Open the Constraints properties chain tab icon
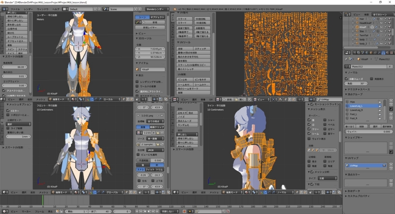Image resolution: width=395 pixels, height=214 pixels. tap(375, 52)
